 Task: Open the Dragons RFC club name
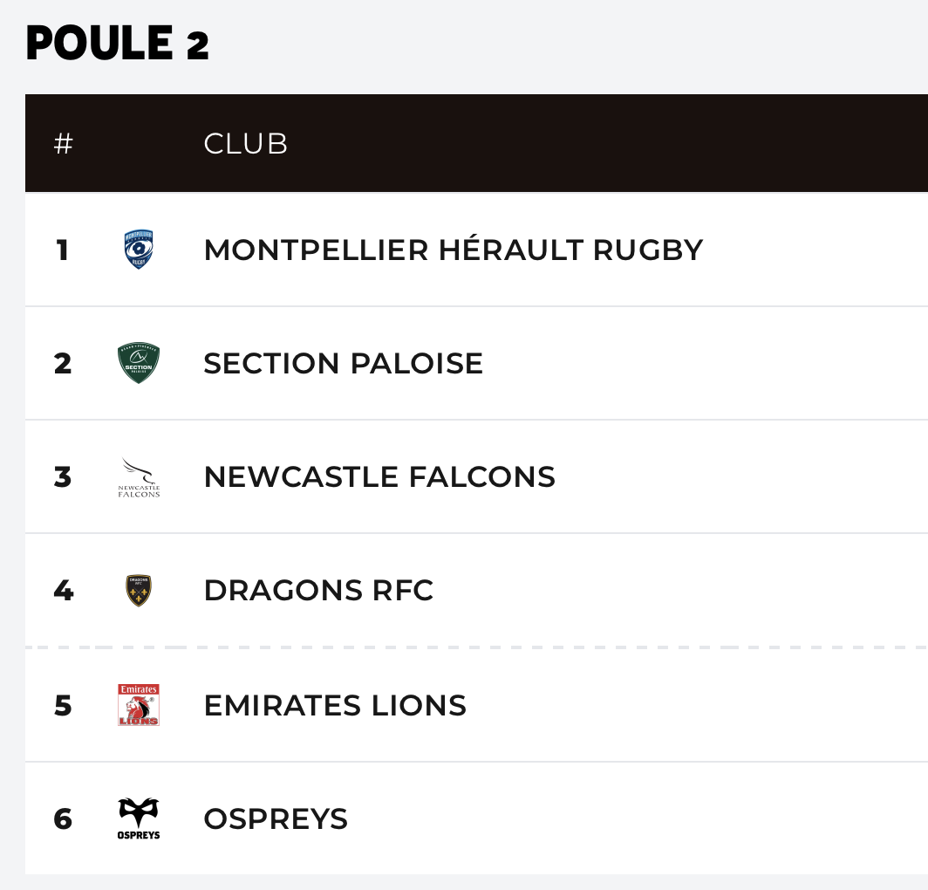coord(318,591)
